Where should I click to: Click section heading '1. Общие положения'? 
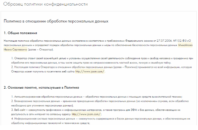point(20,33)
